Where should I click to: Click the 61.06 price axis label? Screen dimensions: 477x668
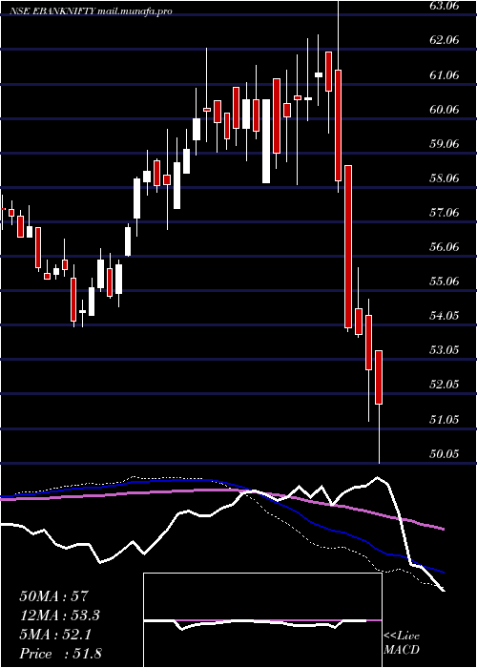[445, 75]
